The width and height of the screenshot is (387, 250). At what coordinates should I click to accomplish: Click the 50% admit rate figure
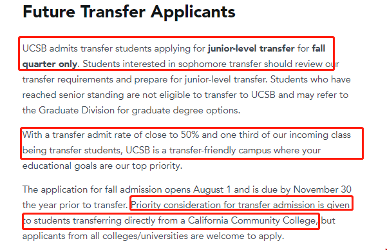point(190,135)
